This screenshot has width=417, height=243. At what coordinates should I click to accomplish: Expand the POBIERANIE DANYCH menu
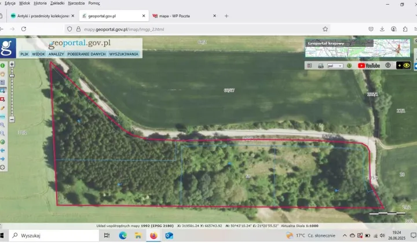(86, 54)
